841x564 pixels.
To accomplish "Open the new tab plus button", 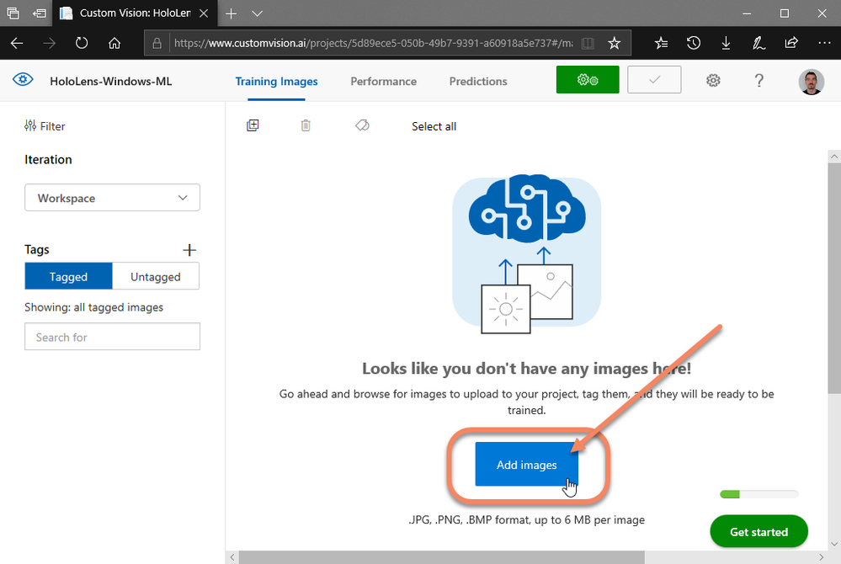I will pyautogui.click(x=232, y=13).
